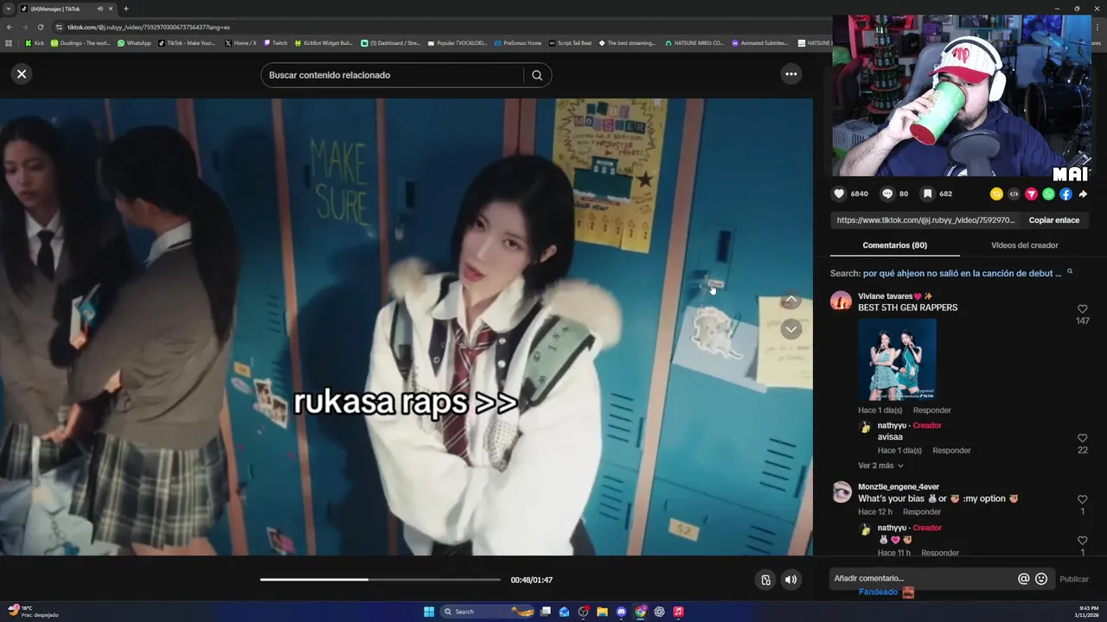
Task: Open the apps grid in bookmarks bar
Action: pyautogui.click(x=9, y=42)
